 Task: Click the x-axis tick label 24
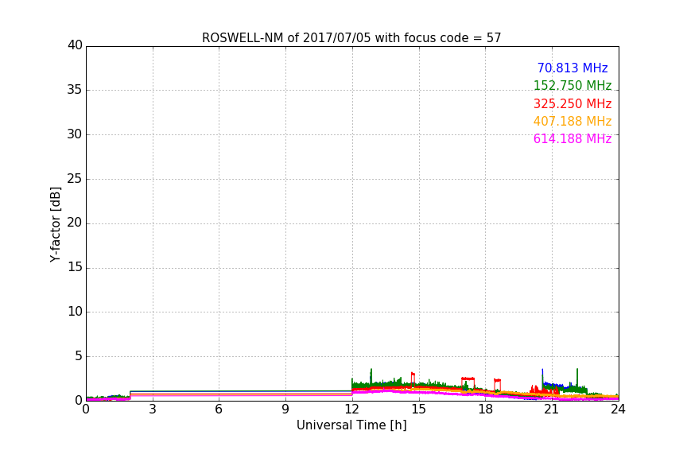pos(618,409)
